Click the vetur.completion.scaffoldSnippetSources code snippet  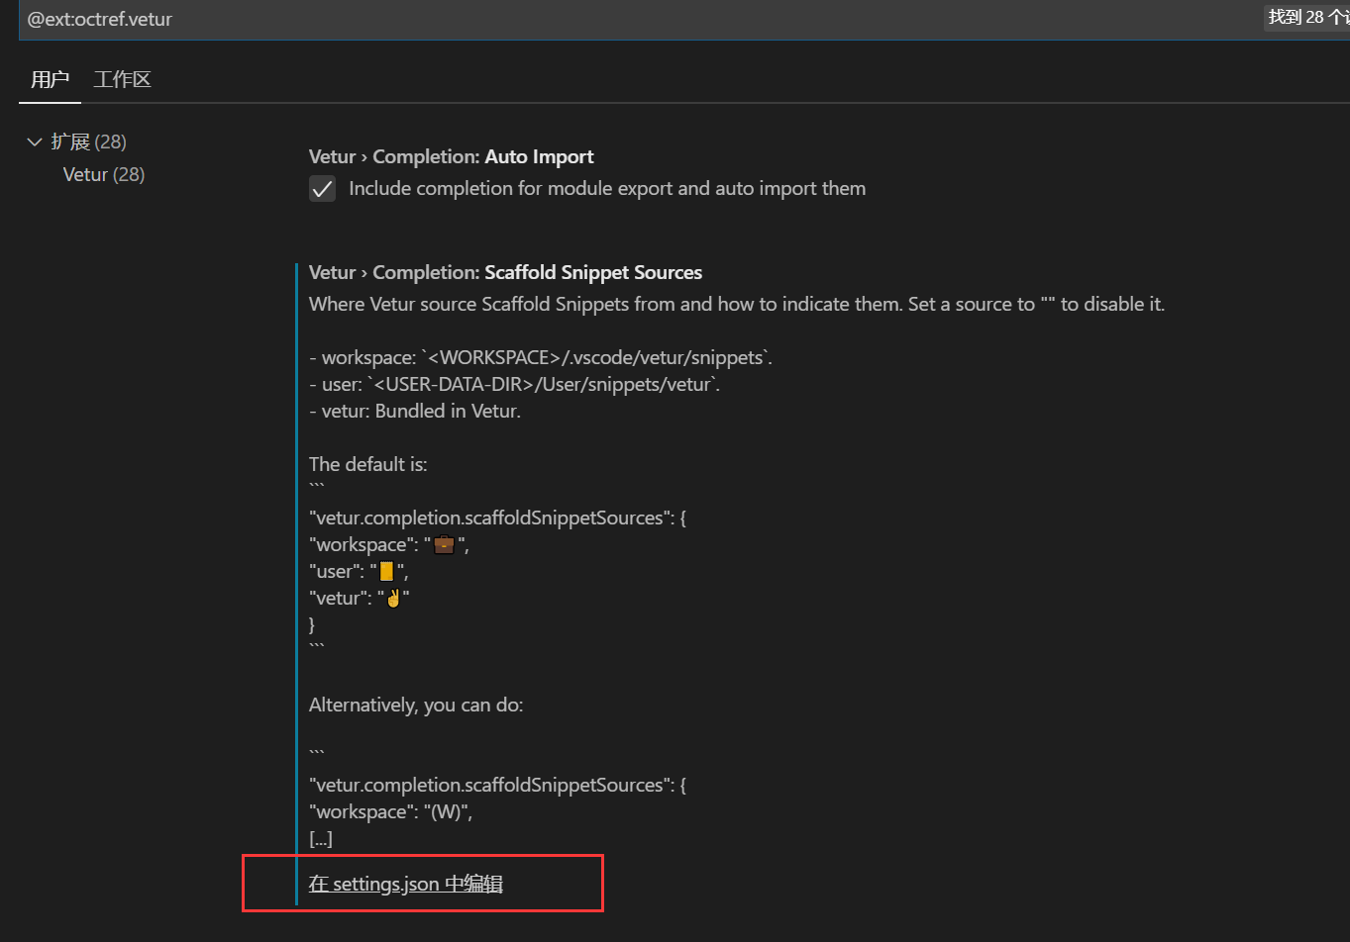point(497,517)
